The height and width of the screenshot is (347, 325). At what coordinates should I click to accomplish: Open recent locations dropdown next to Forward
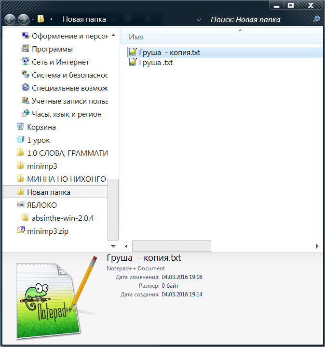(33, 20)
